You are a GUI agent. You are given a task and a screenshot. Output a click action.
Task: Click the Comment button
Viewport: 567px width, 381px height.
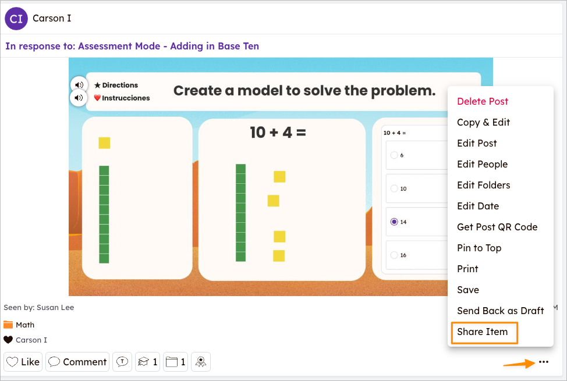77,361
